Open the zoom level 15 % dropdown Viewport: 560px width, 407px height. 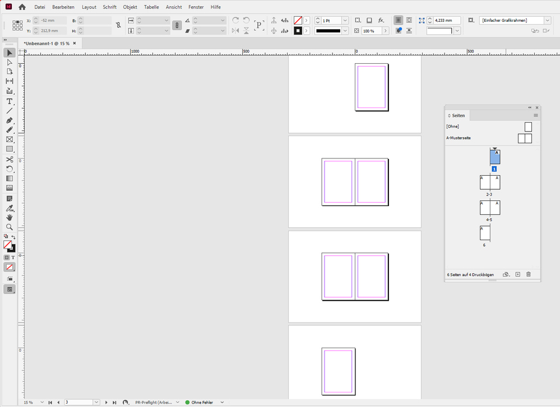coord(42,403)
